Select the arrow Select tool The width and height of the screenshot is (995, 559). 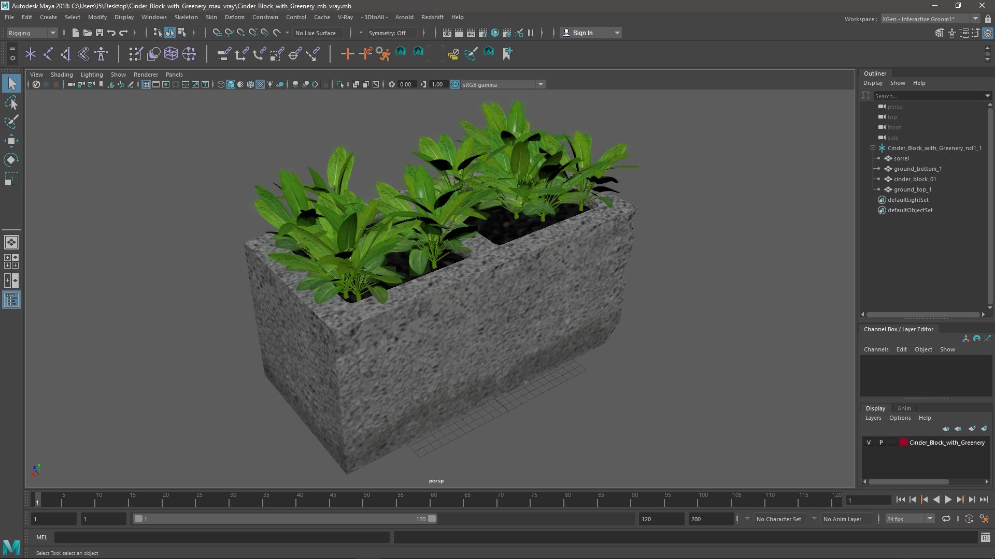[11, 83]
